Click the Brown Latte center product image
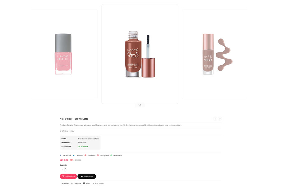The image size is (289, 186). (140, 54)
